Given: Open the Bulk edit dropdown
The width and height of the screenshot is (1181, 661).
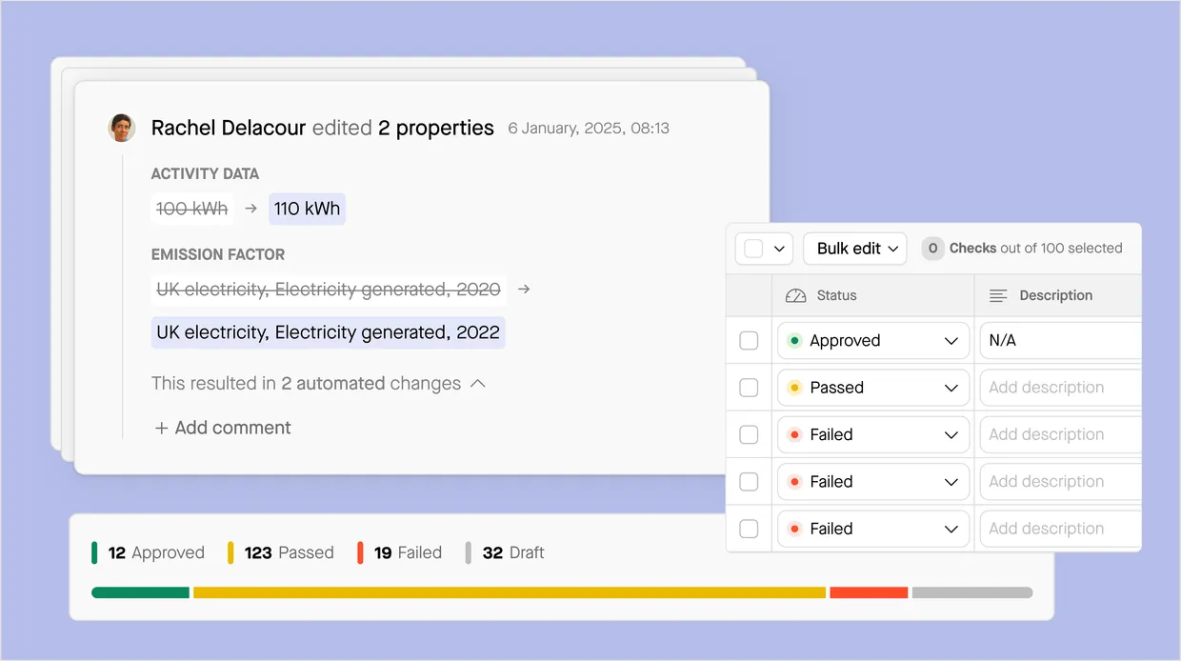Looking at the screenshot, I should 854,249.
